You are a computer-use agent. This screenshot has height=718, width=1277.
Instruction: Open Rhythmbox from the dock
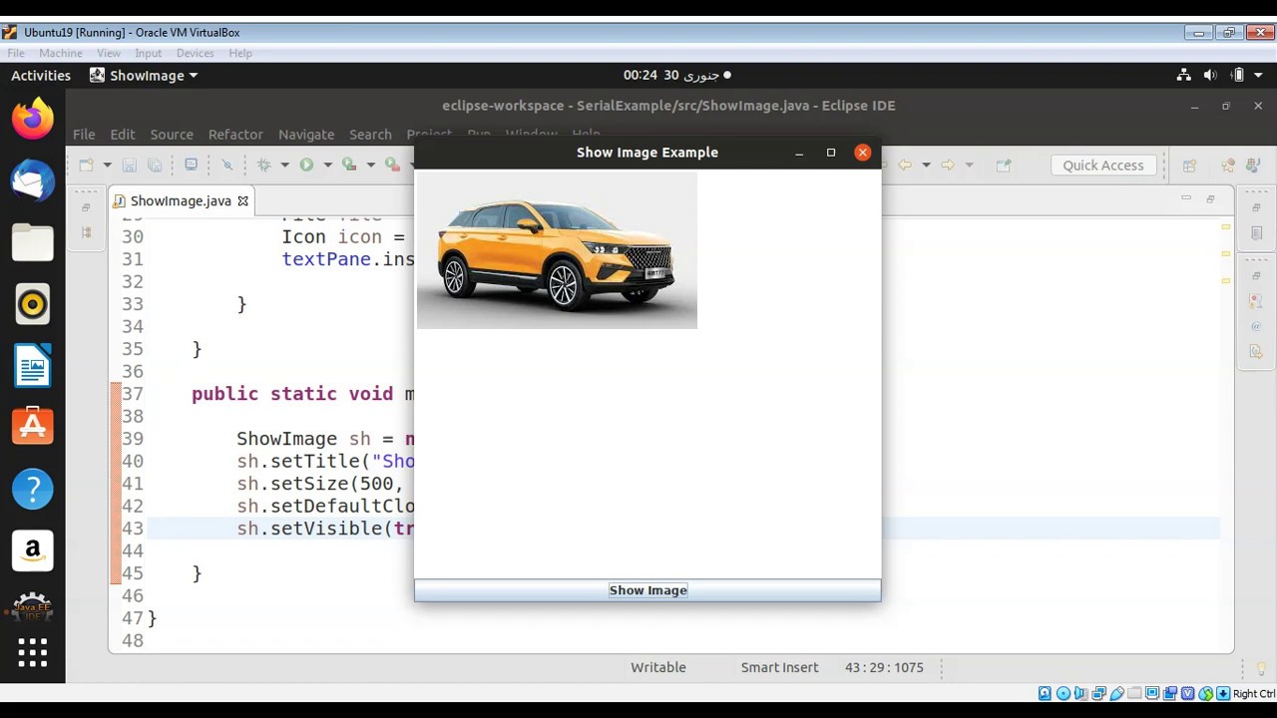click(33, 304)
